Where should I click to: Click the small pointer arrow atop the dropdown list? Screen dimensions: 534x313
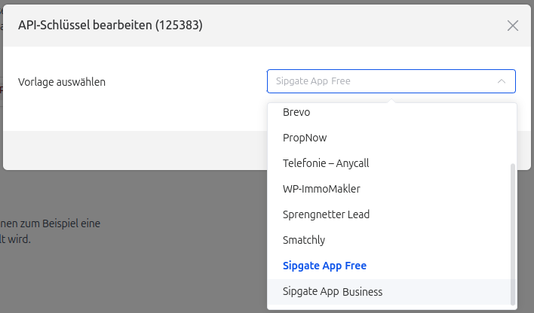point(391,101)
